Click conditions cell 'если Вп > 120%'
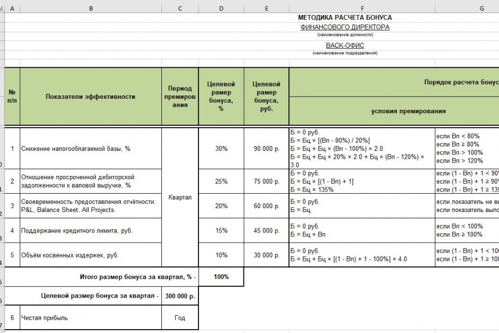Screen dimensions: 499x333 click(x=467, y=149)
